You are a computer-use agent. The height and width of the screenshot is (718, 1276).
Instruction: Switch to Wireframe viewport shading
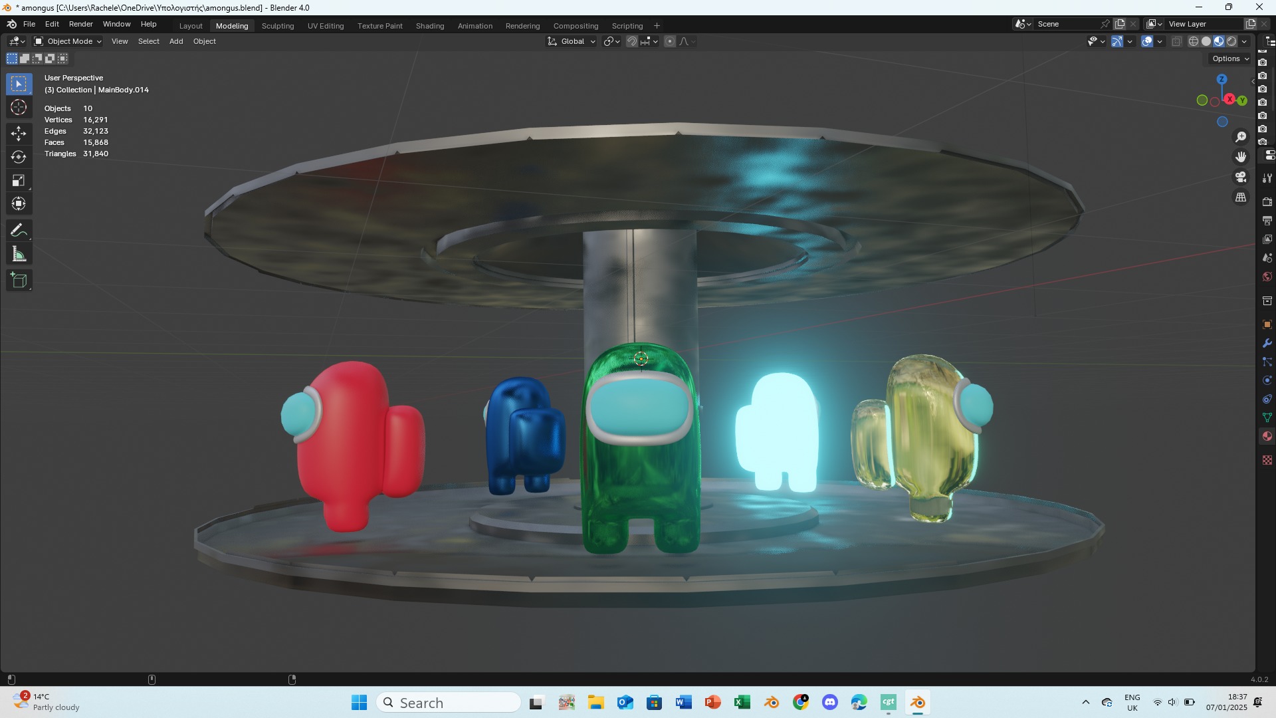point(1194,41)
